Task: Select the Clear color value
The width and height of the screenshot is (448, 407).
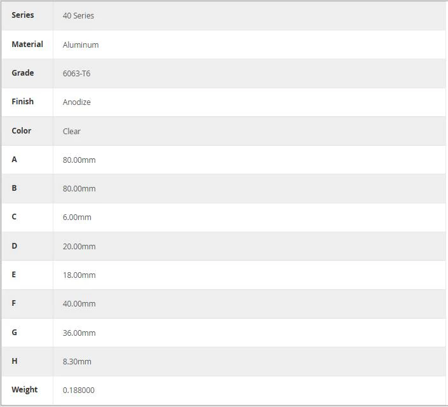Action: point(71,131)
